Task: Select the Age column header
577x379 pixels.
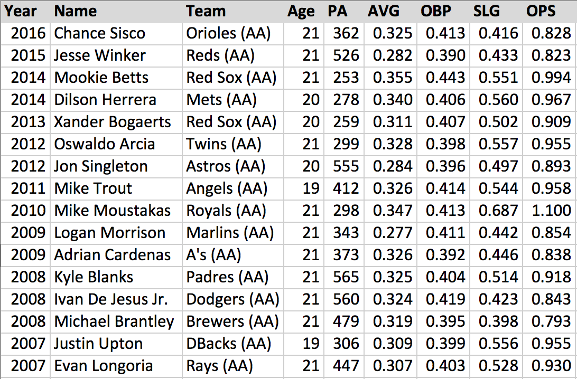Action: tap(301, 11)
